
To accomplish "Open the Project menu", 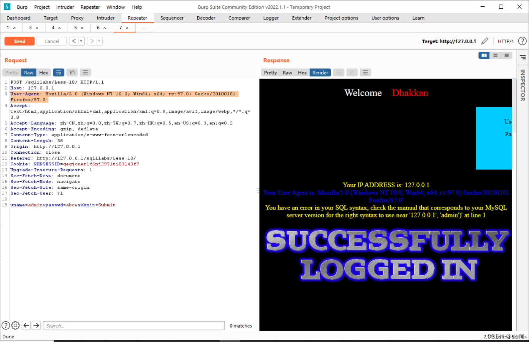I will tap(42, 7).
